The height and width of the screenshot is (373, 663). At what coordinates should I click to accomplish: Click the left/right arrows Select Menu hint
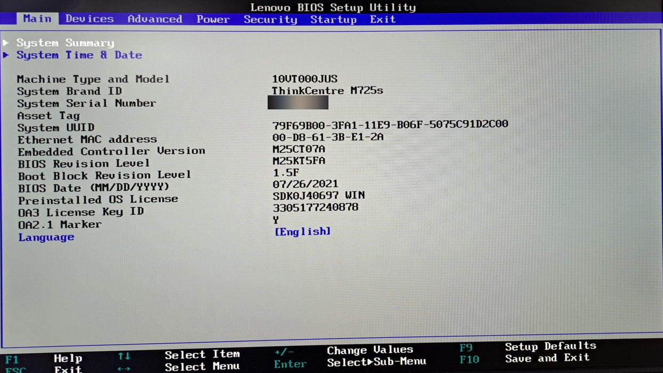179,367
